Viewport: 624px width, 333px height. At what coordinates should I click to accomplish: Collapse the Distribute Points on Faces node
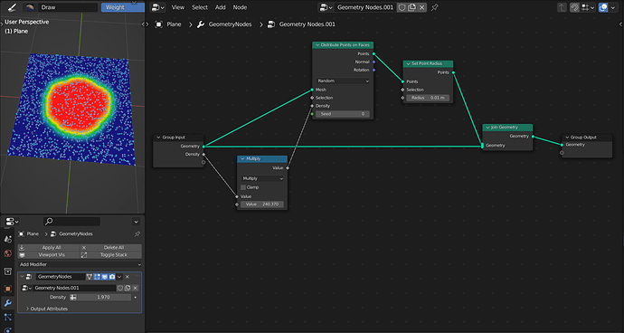click(x=317, y=45)
